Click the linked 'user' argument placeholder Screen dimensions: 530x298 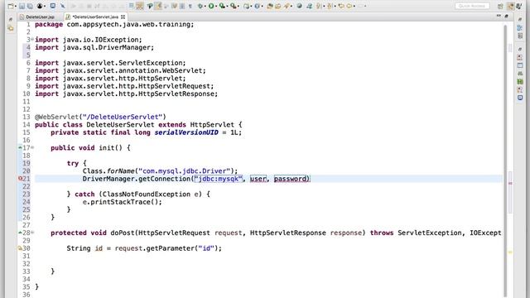(x=258, y=179)
